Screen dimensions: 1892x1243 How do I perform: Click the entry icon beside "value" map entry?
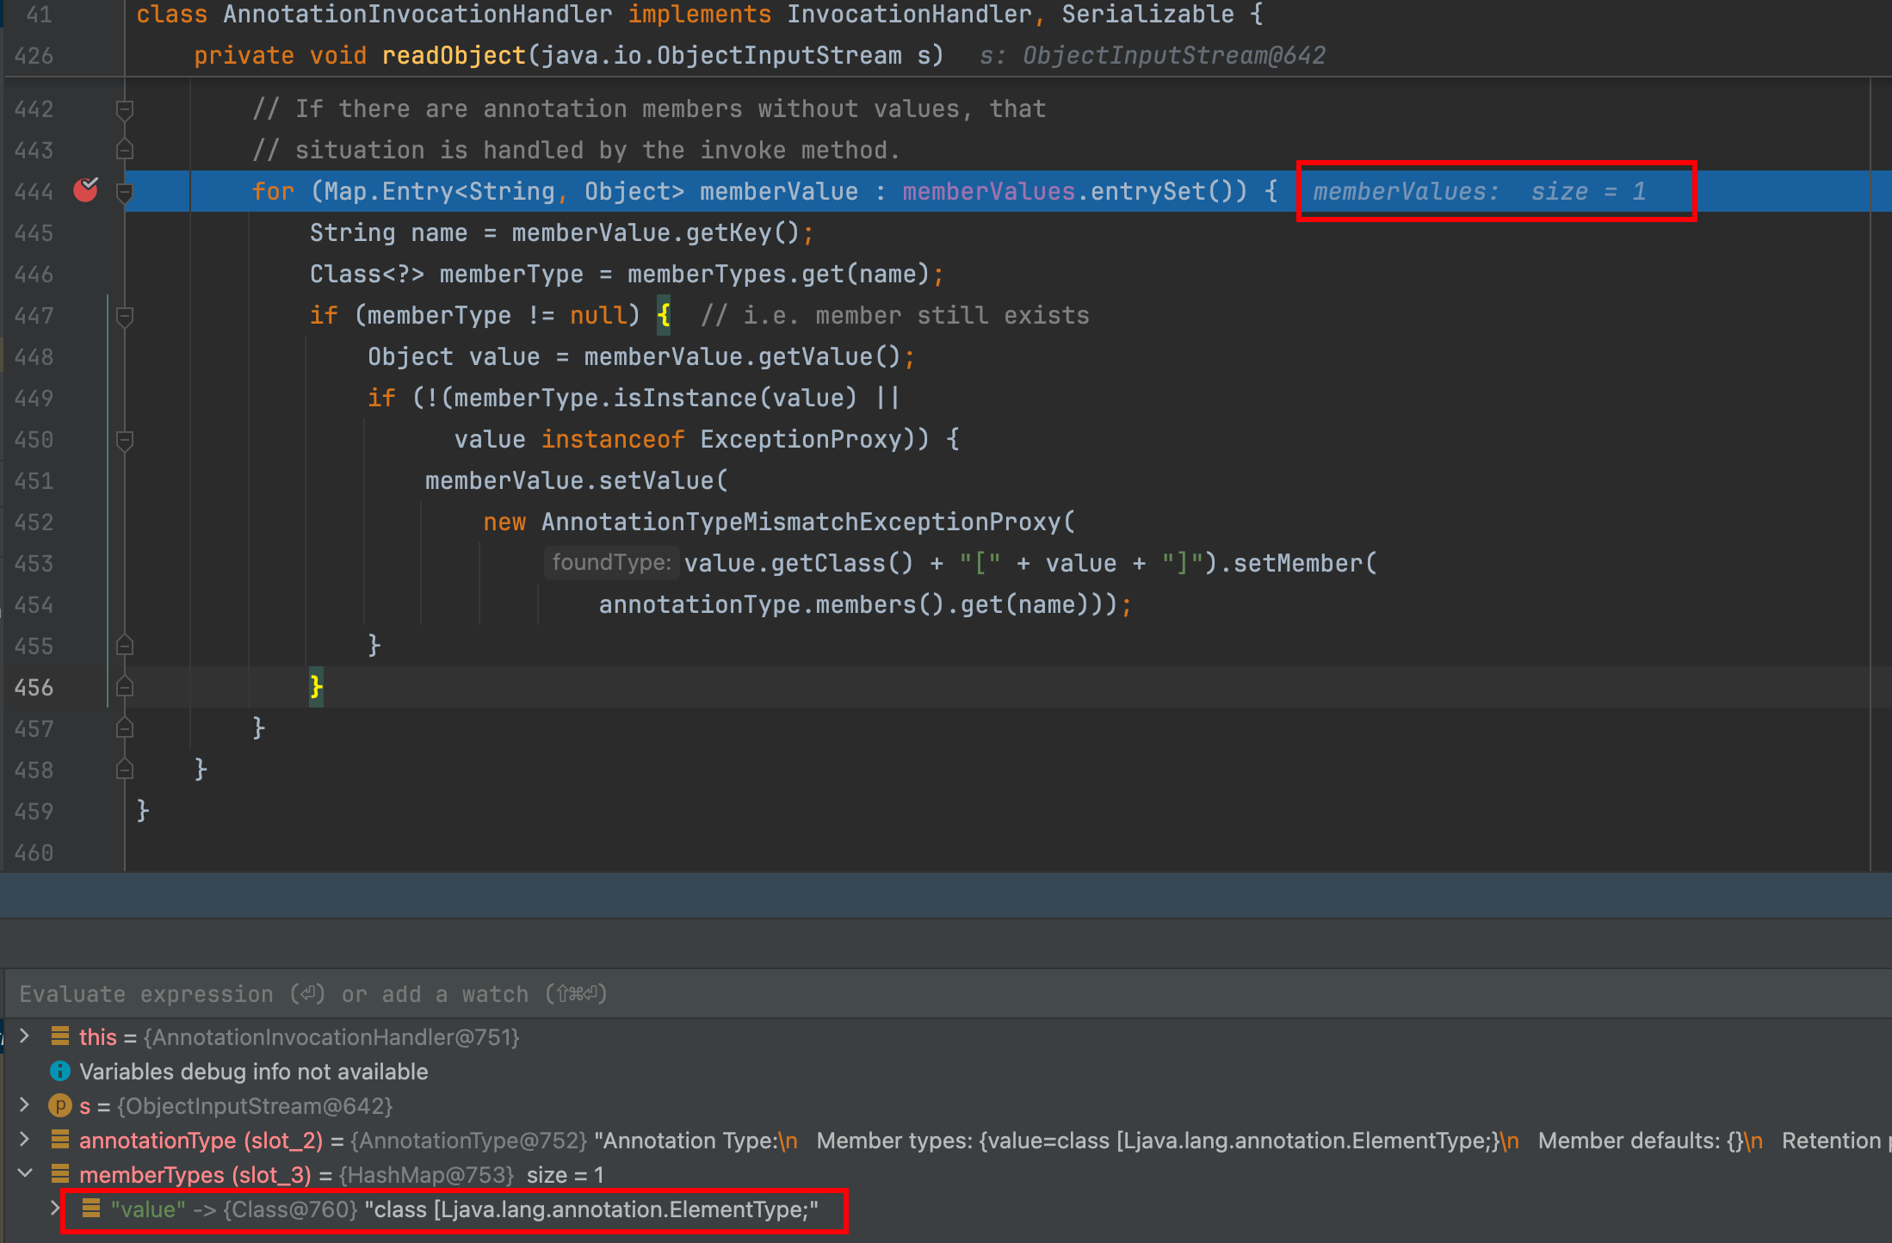point(91,1209)
